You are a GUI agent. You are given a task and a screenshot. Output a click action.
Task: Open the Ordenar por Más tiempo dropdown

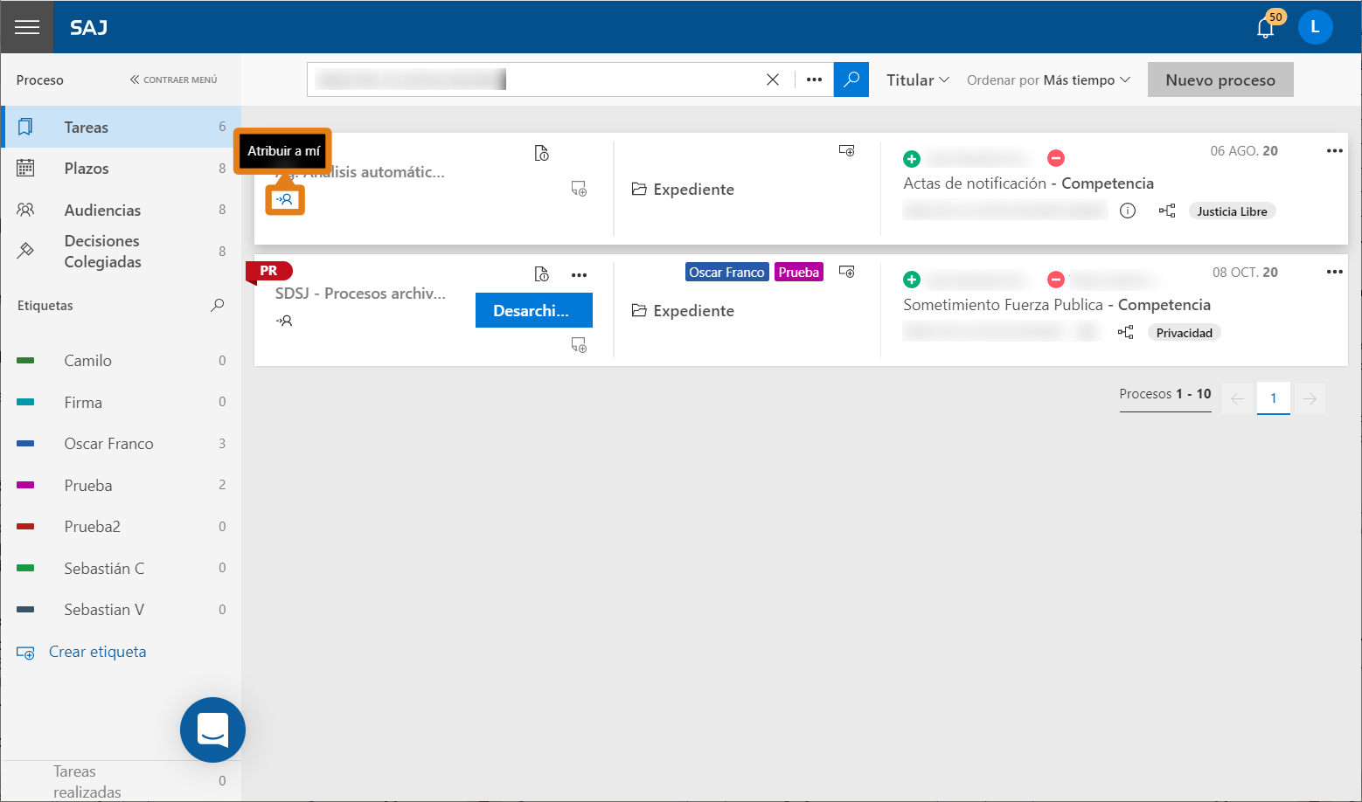click(1048, 80)
